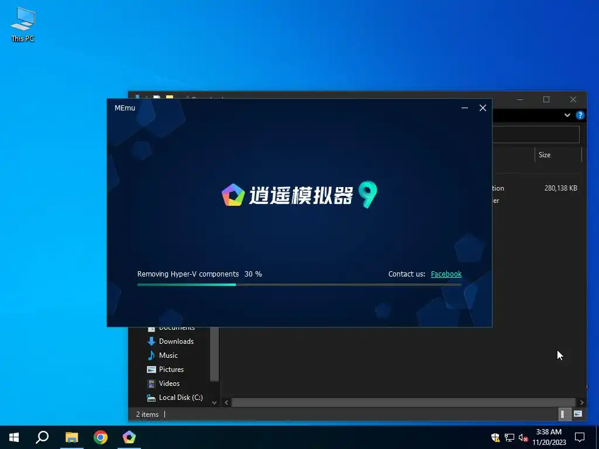Select the 280,138 KB file size cell
599x449 pixels.
[x=560, y=188]
